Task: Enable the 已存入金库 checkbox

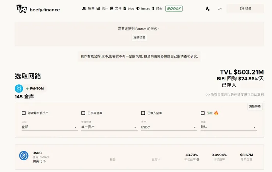Action: tap(143, 113)
